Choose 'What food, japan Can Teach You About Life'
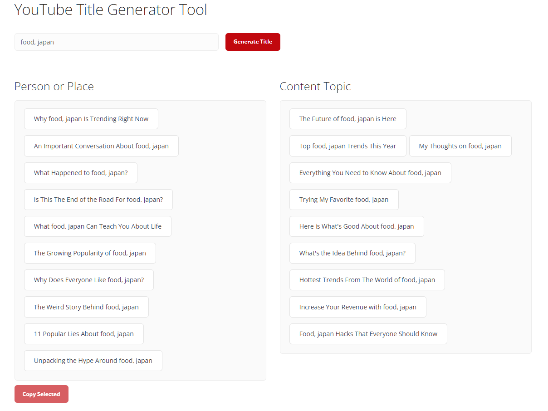This screenshot has height=411, width=548. [98, 226]
